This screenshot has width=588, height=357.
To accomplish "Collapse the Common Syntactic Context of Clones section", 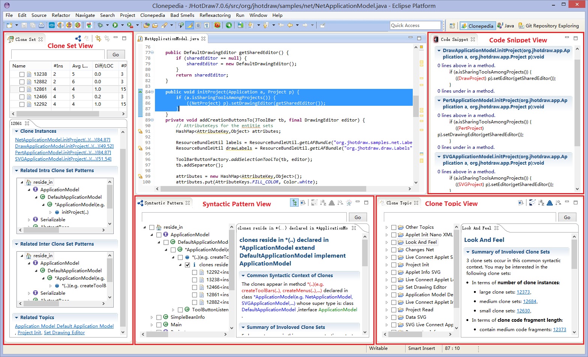I will [243, 275].
